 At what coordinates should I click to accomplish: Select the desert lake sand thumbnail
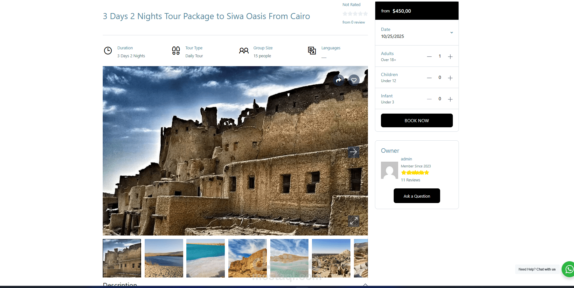tap(164, 258)
